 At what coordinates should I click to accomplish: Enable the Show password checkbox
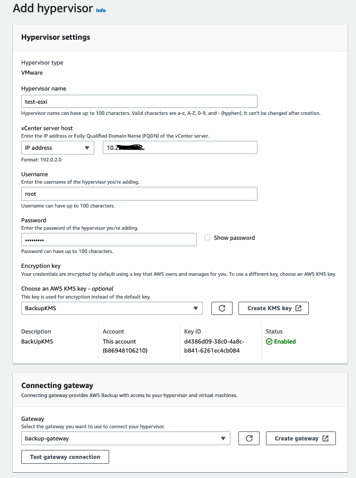[x=208, y=237]
